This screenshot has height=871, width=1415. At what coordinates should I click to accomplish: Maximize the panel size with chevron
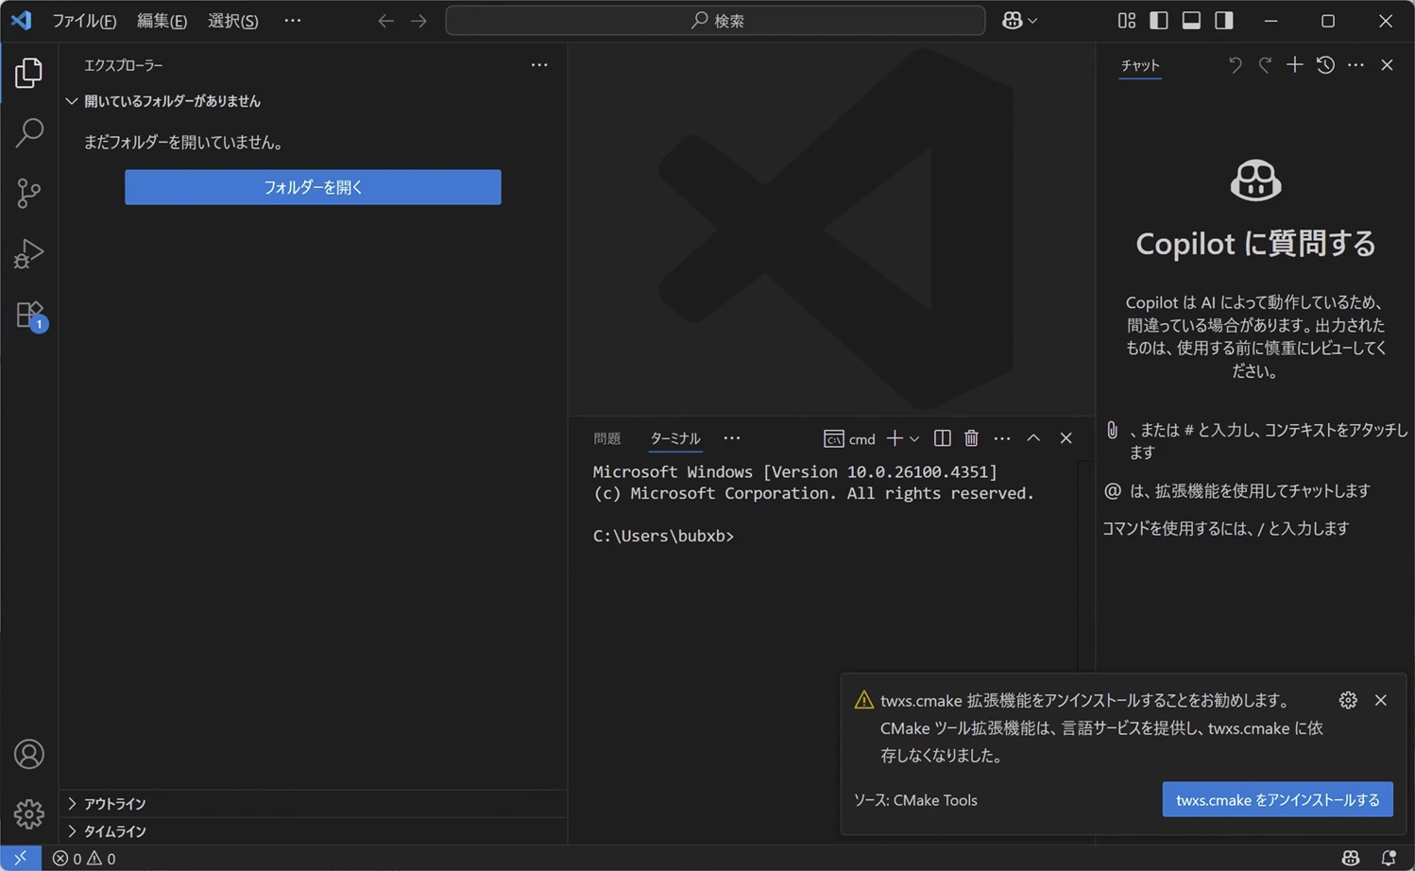click(1033, 438)
